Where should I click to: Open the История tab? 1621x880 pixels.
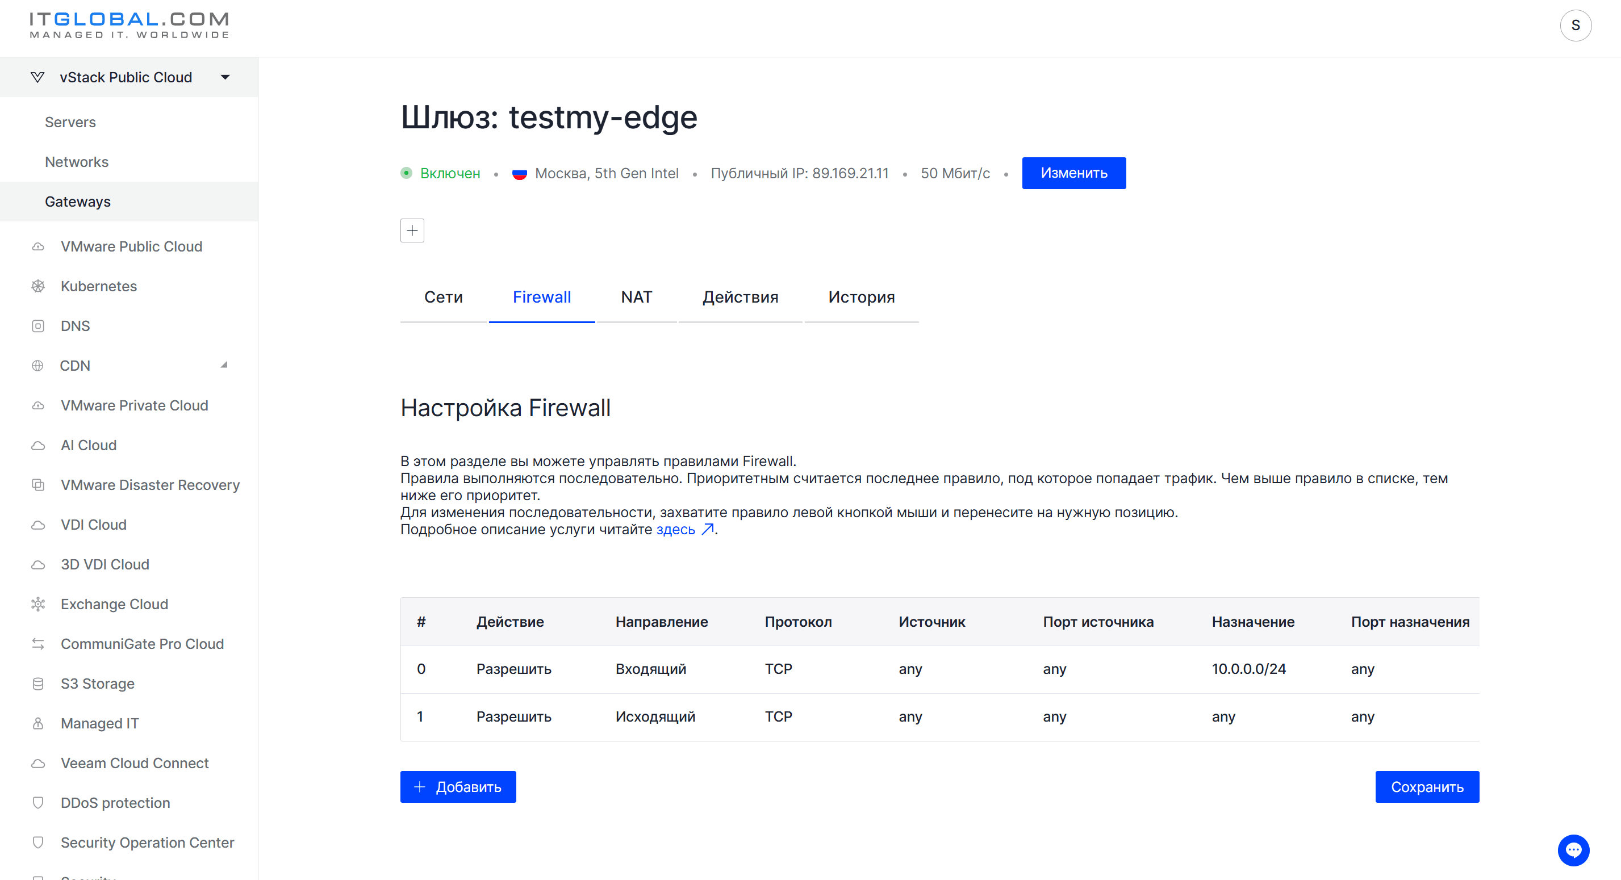click(861, 297)
